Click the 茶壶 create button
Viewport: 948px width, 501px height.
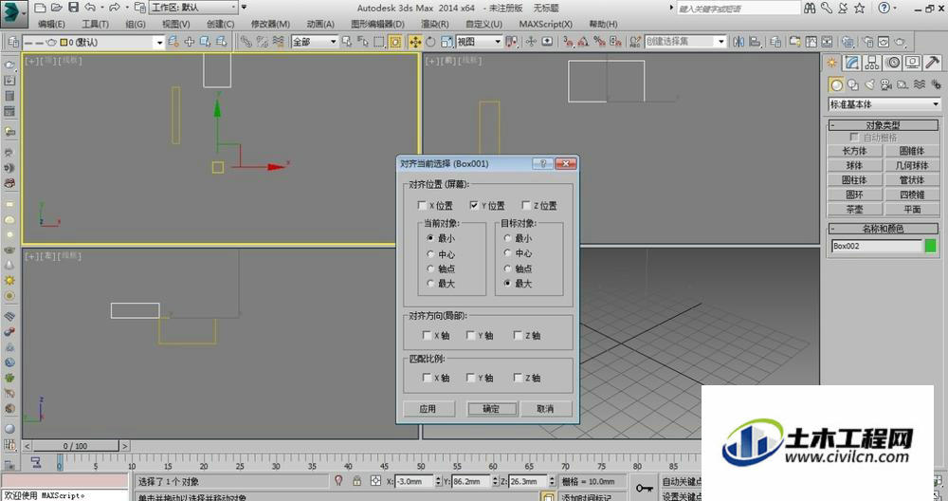click(854, 209)
